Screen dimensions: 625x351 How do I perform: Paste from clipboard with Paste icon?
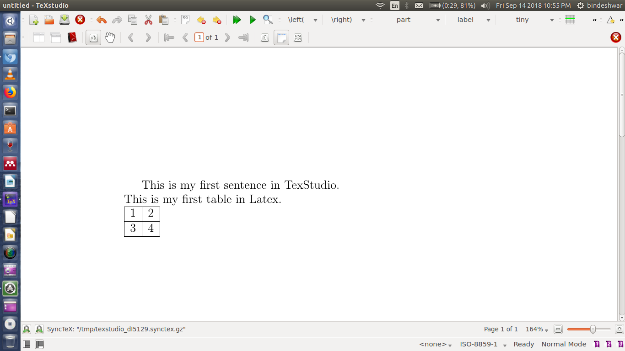pyautogui.click(x=164, y=20)
